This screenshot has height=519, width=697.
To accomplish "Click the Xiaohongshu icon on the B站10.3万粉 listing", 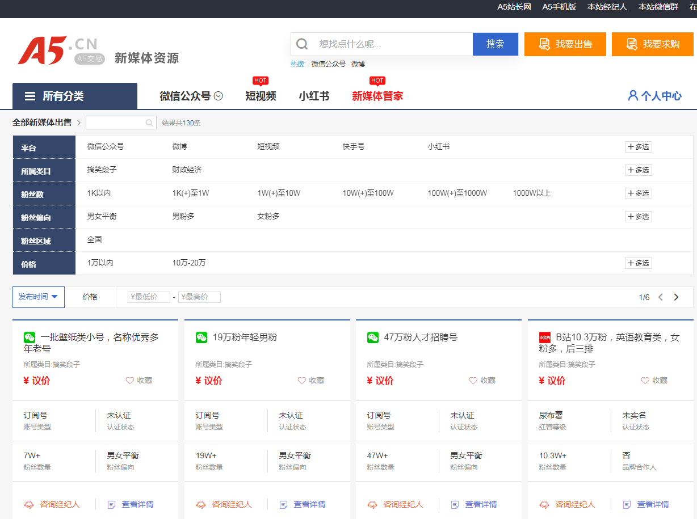I will pyautogui.click(x=544, y=337).
